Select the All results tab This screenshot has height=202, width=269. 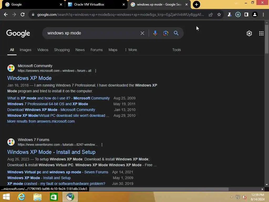pos(12,50)
